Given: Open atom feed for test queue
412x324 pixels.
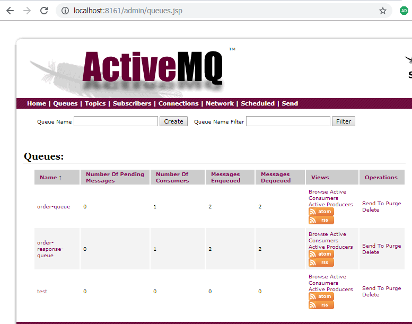Looking at the screenshot, I should [x=321, y=296].
